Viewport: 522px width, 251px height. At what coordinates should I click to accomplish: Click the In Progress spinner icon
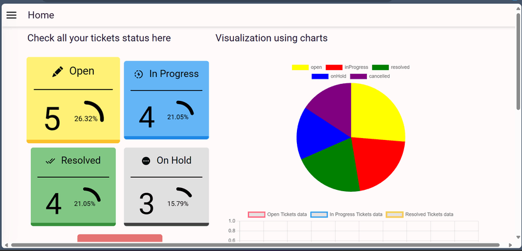click(x=138, y=74)
